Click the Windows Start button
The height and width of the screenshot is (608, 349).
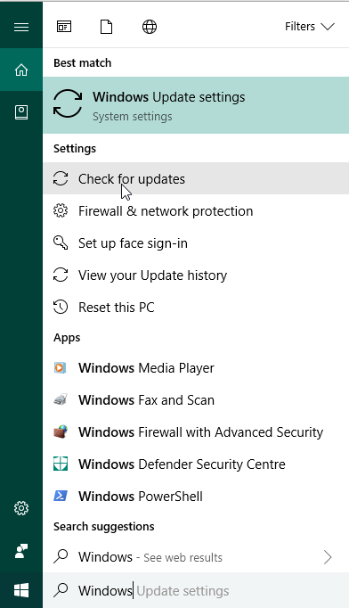[21, 590]
